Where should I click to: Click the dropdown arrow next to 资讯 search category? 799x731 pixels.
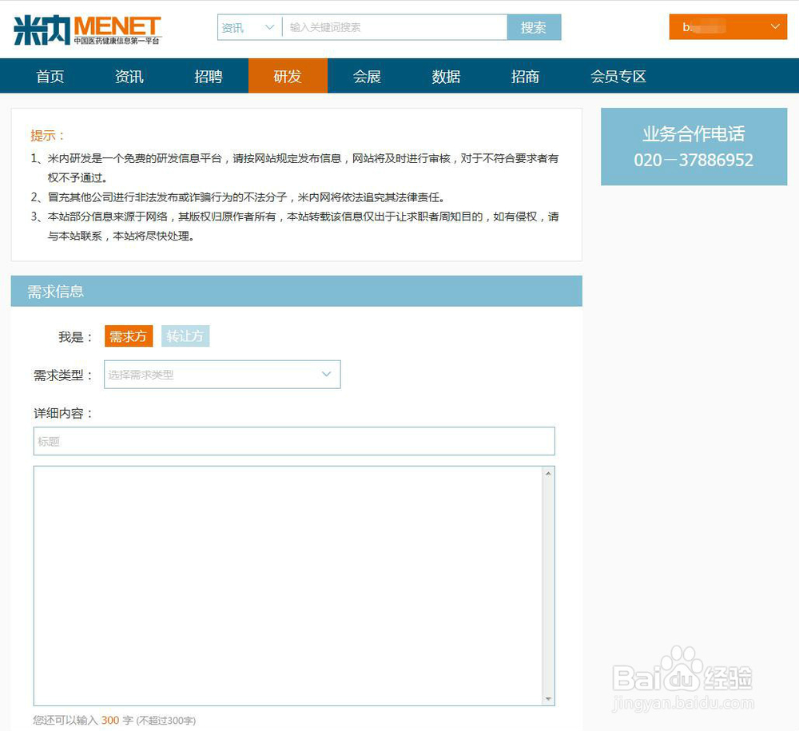click(267, 26)
